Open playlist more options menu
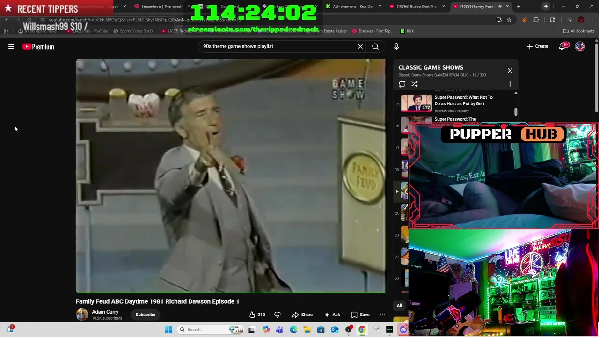The height and width of the screenshot is (337, 599). click(510, 84)
